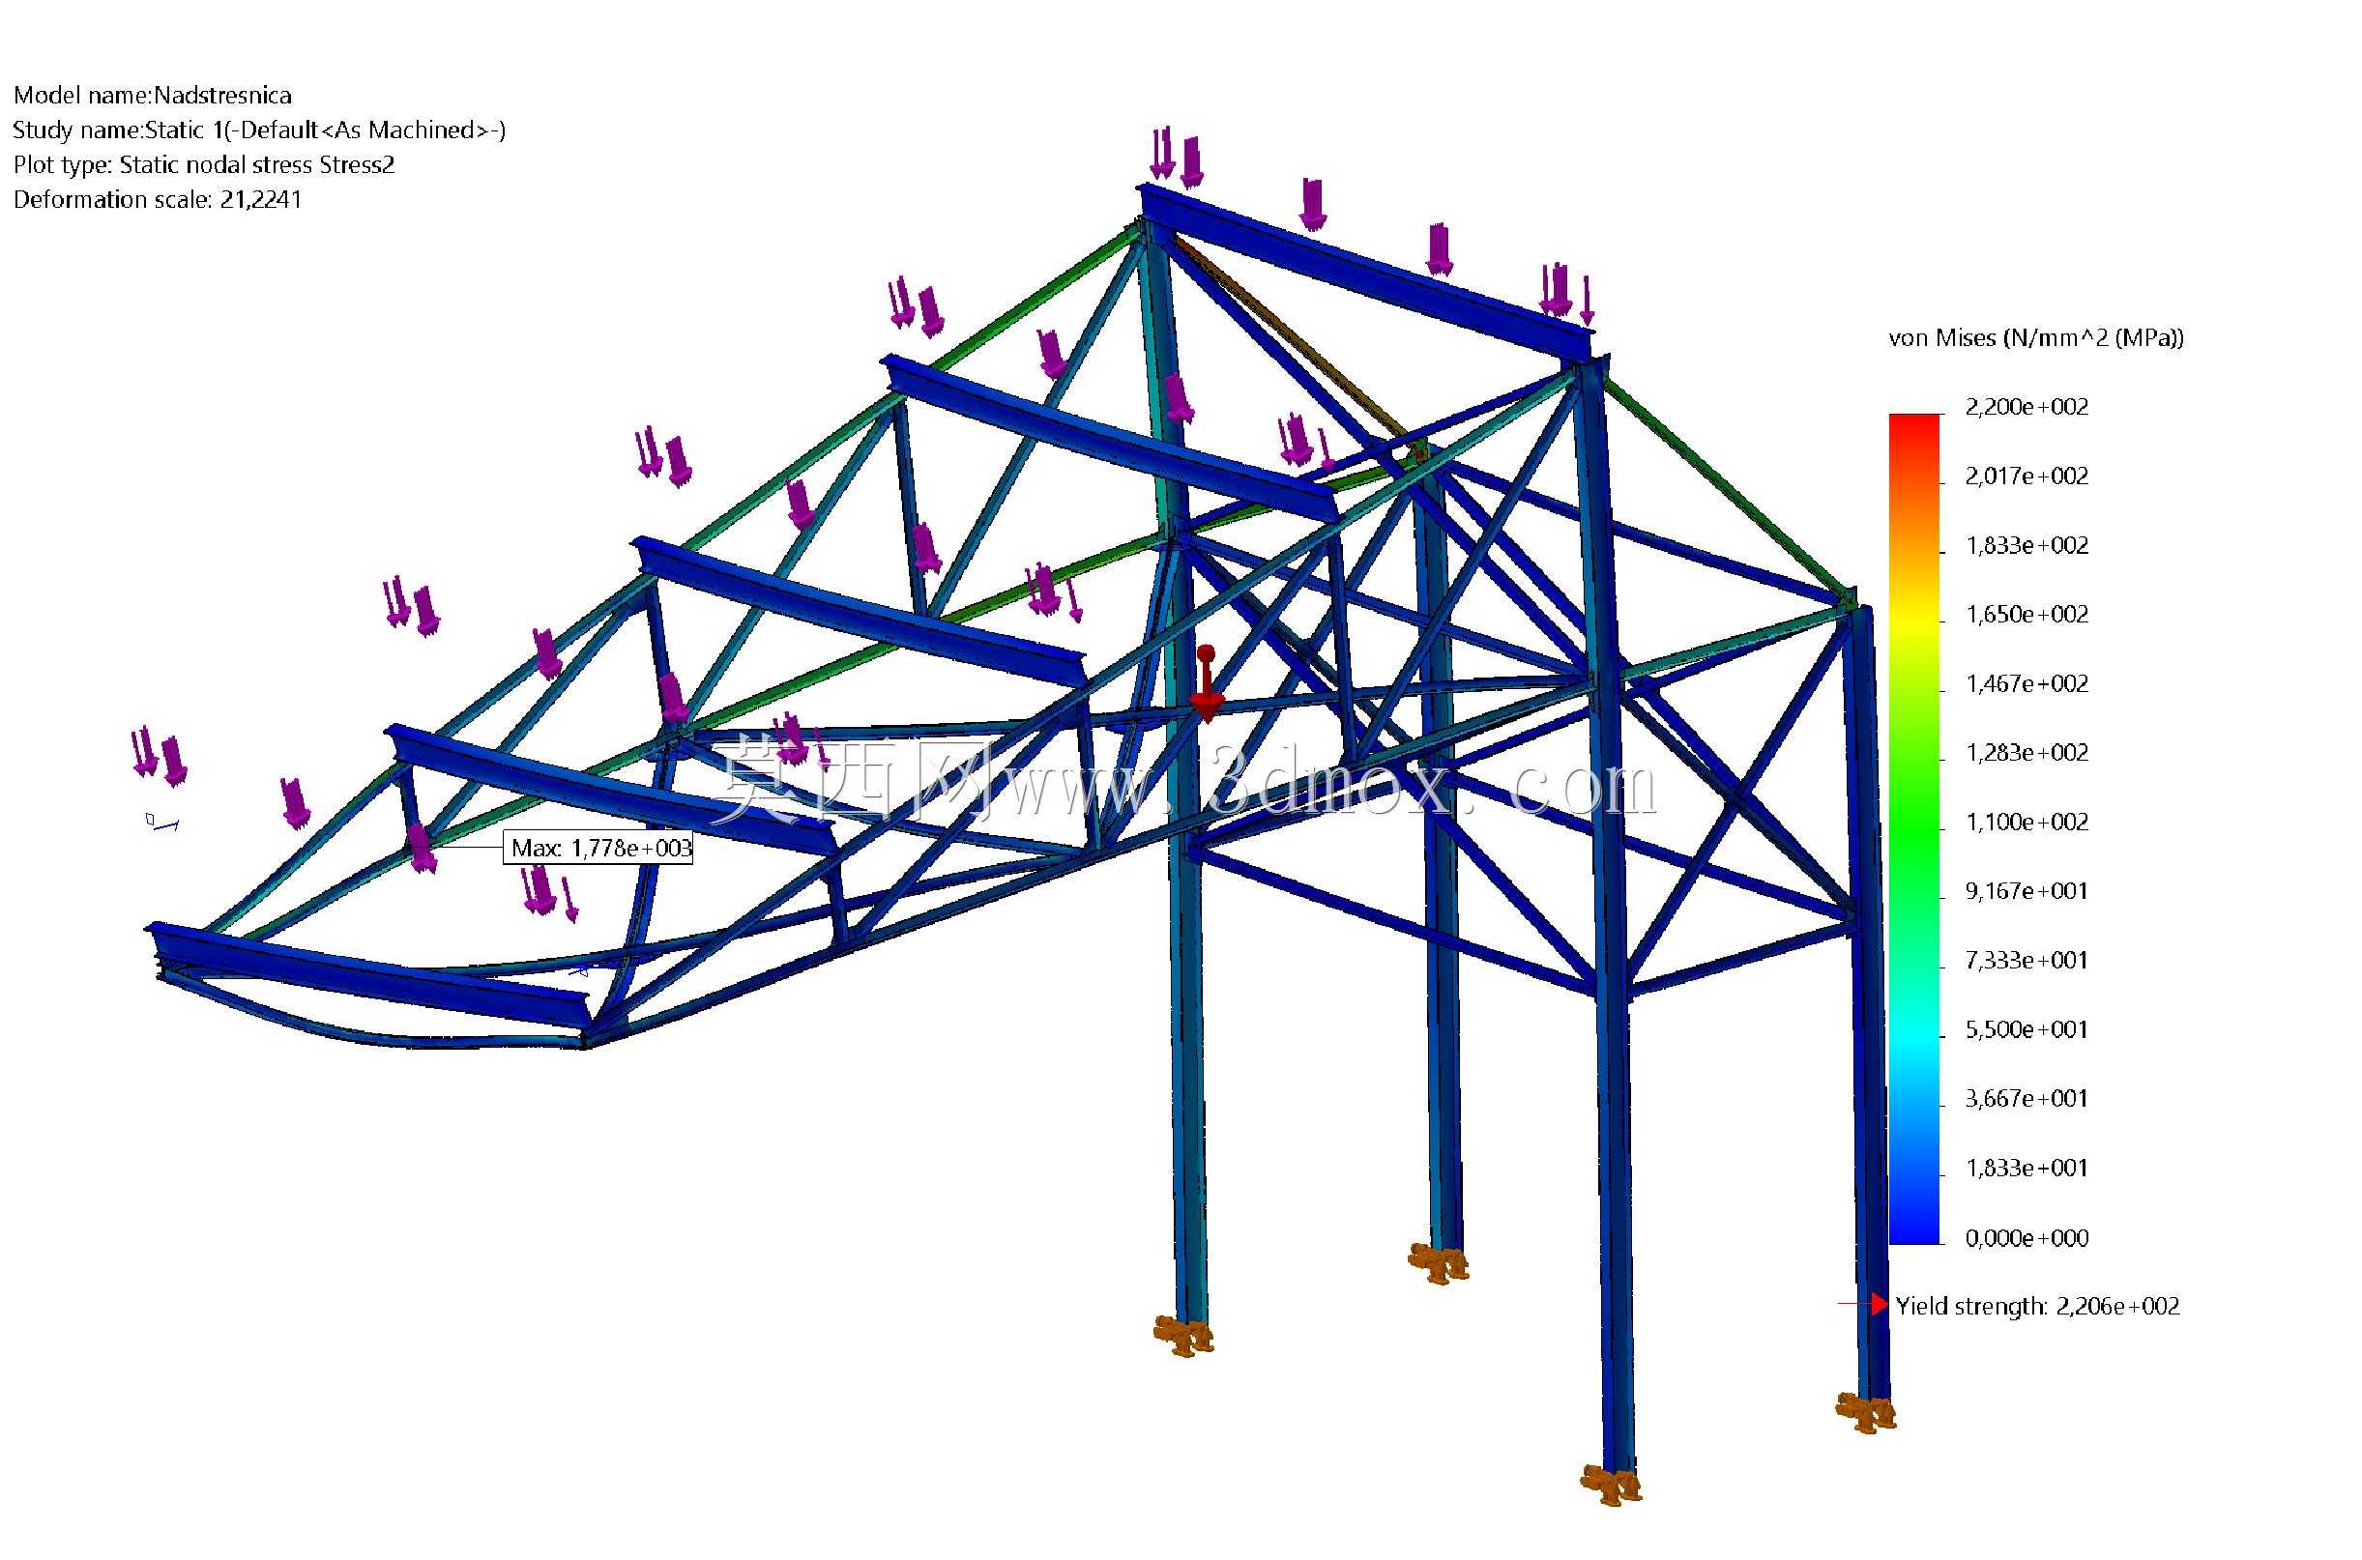
Task: Click the legend value 3,667e+001
Action: pos(2027,1098)
